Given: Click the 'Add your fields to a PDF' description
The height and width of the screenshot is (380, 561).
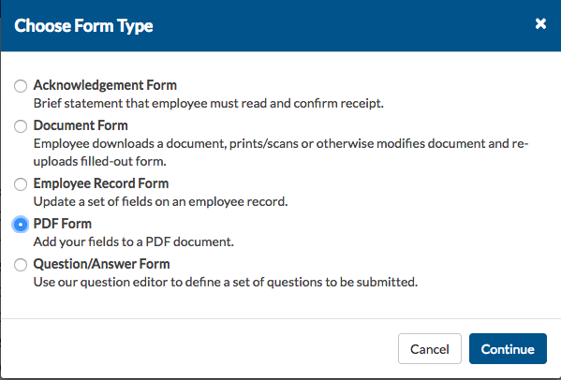Looking at the screenshot, I should pos(133,242).
